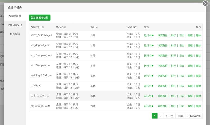View the 日志 for weiqing_724dpyw
Viewport: 210px width, 125px height.
click(182, 76)
